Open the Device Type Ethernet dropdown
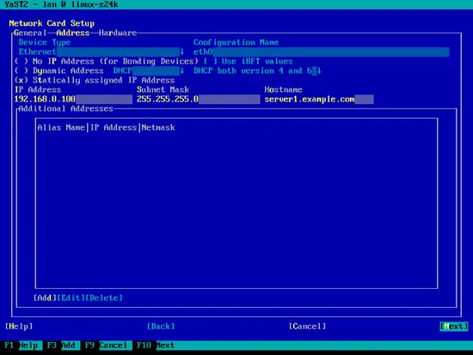The width and height of the screenshot is (473, 355). (101, 52)
